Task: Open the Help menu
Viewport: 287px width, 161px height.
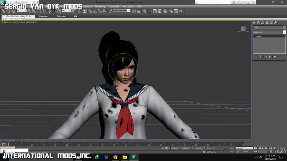Action: (140, 6)
